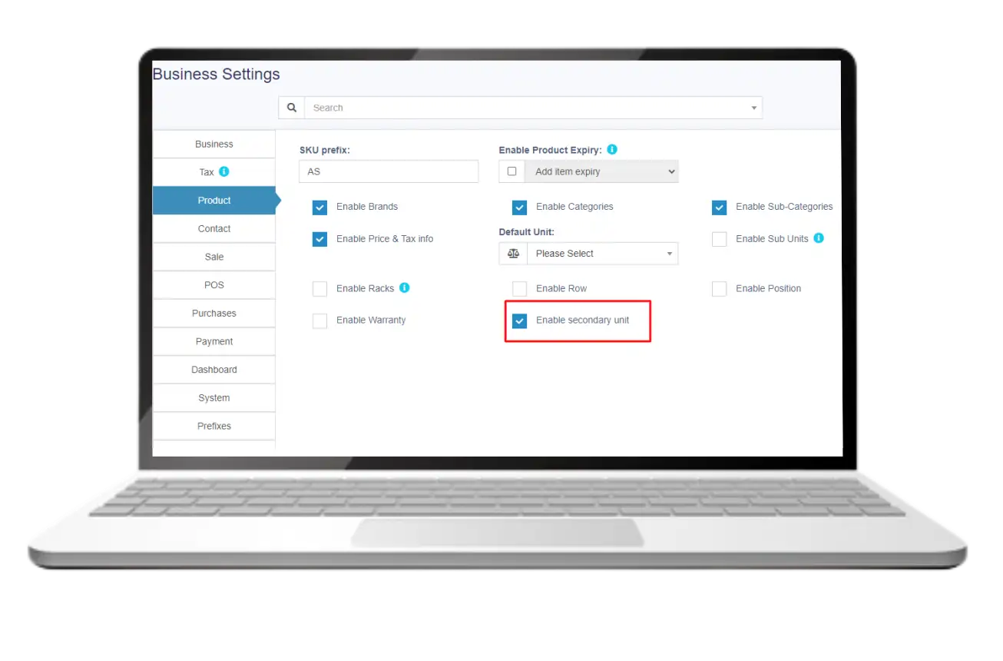Screen dimensions: 1003x661
Task: Click the SKU prefix input field
Action: point(389,171)
